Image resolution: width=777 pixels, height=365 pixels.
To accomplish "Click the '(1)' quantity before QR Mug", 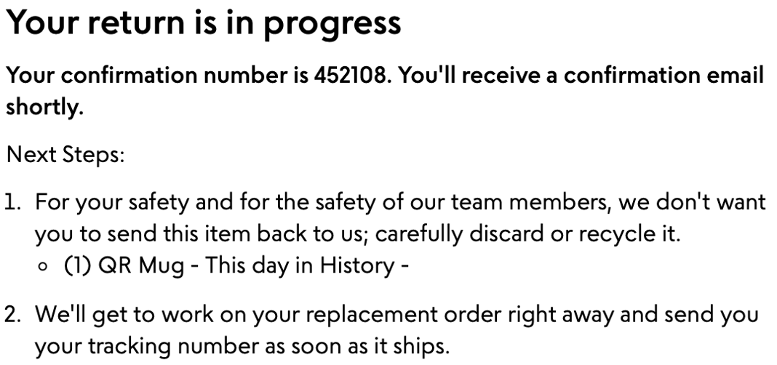I will pyautogui.click(x=79, y=266).
